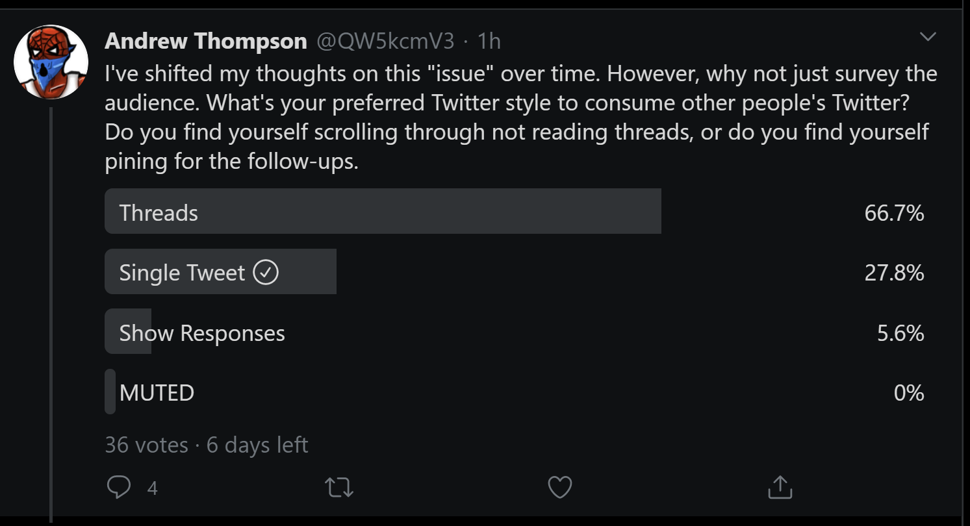The image size is (970, 526).
Task: Click the 27.8% result percentage
Action: click(894, 273)
